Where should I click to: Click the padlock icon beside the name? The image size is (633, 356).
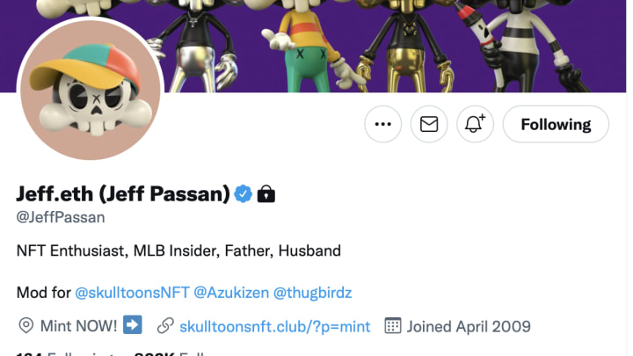(x=266, y=193)
